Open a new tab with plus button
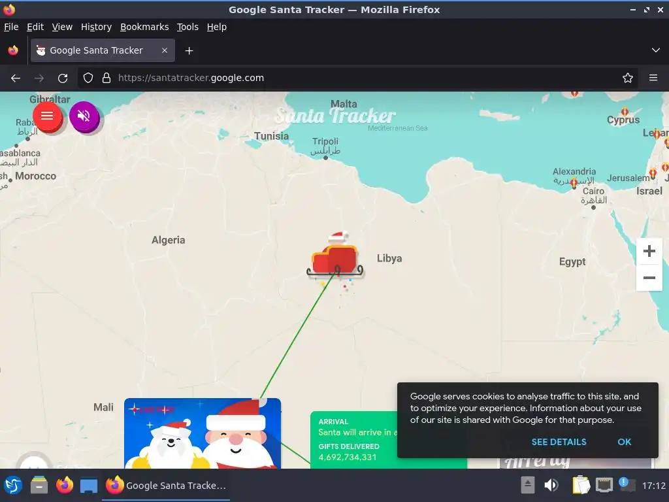Image resolution: width=669 pixels, height=502 pixels. [x=189, y=51]
